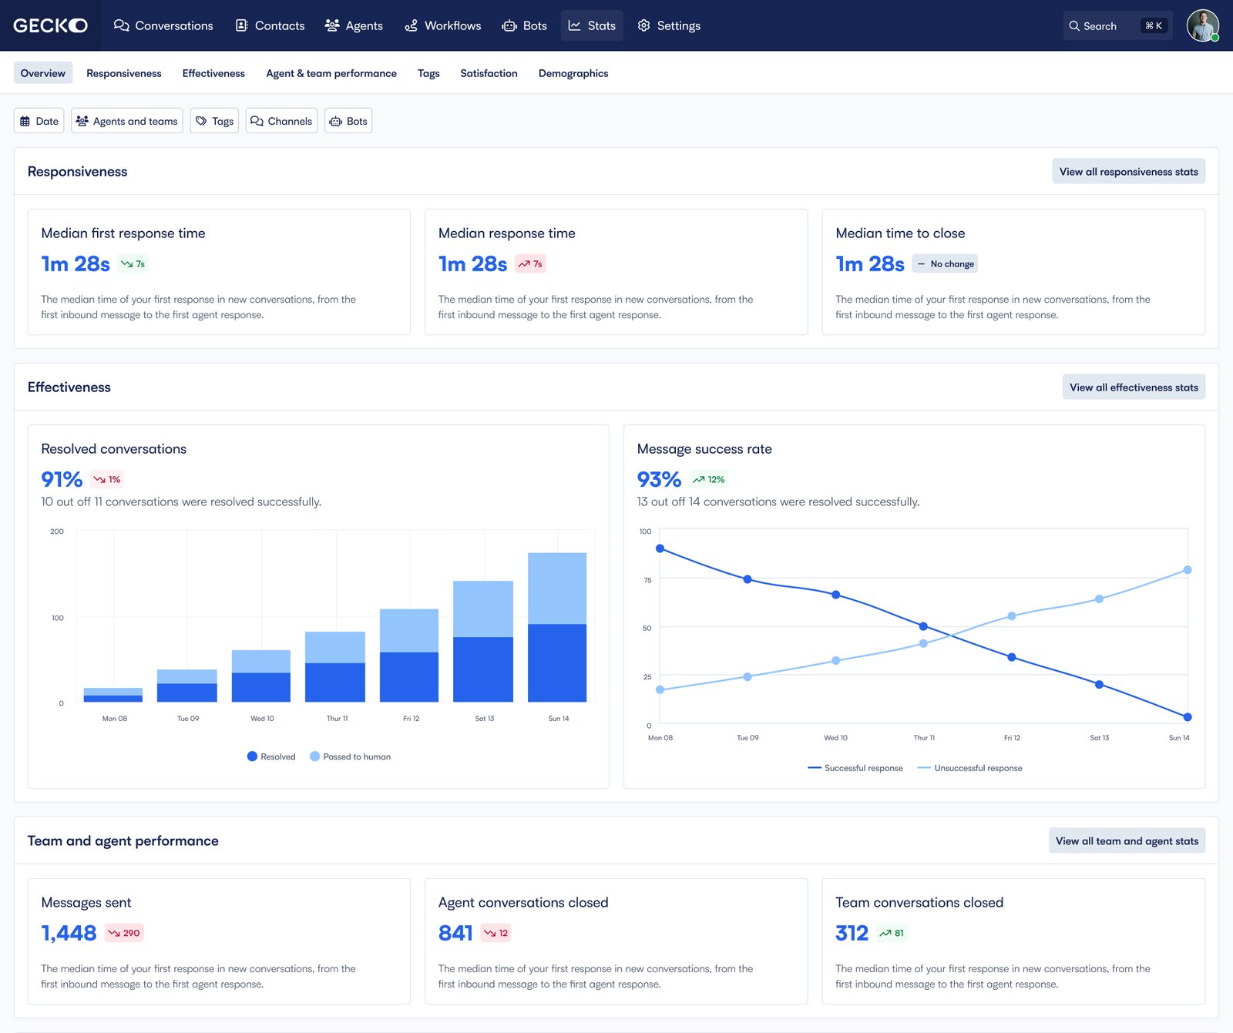The width and height of the screenshot is (1233, 1033).
Task: Expand the Agents and teams filter
Action: (x=127, y=121)
